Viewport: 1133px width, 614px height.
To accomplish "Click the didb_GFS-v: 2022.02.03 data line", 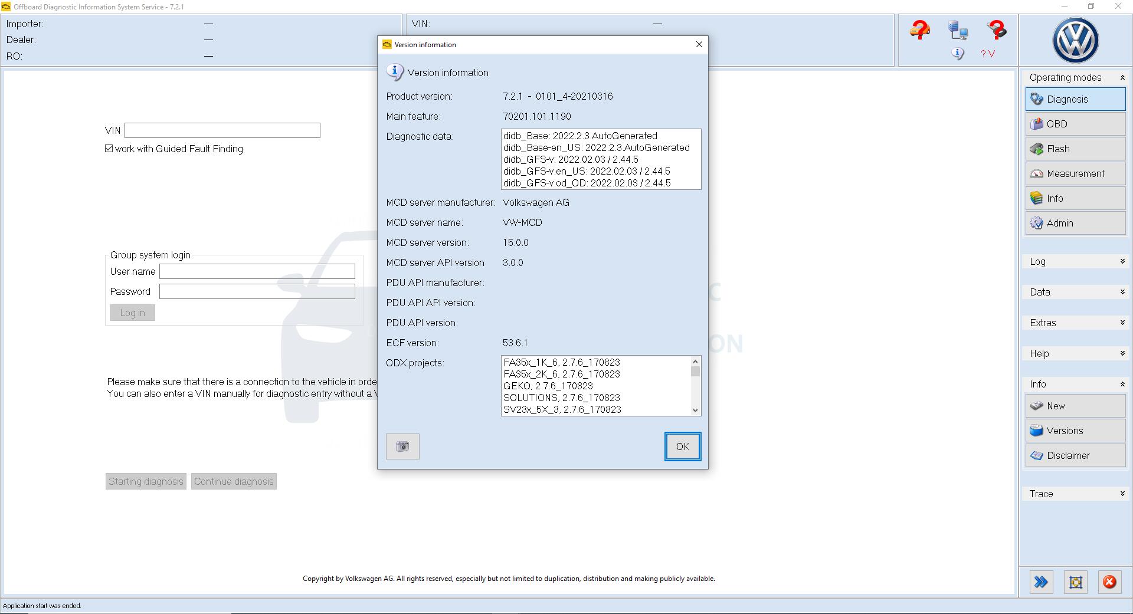I will point(571,159).
